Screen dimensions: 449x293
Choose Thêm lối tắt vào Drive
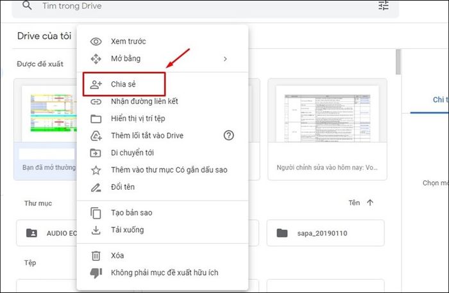[x=162, y=136]
